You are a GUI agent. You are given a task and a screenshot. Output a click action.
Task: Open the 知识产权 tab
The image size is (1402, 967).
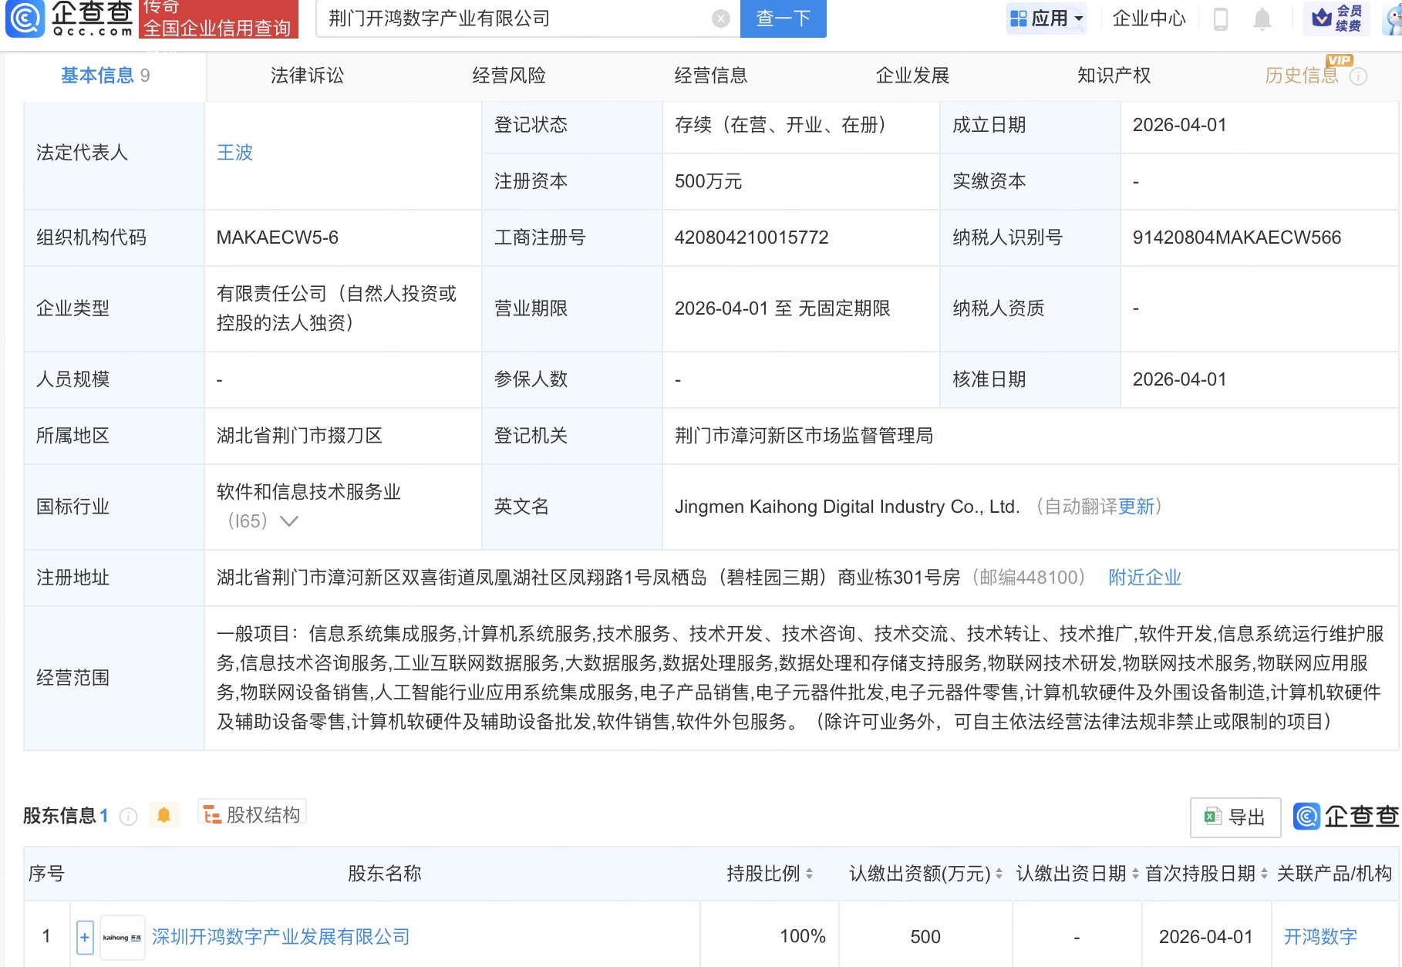point(1114,76)
